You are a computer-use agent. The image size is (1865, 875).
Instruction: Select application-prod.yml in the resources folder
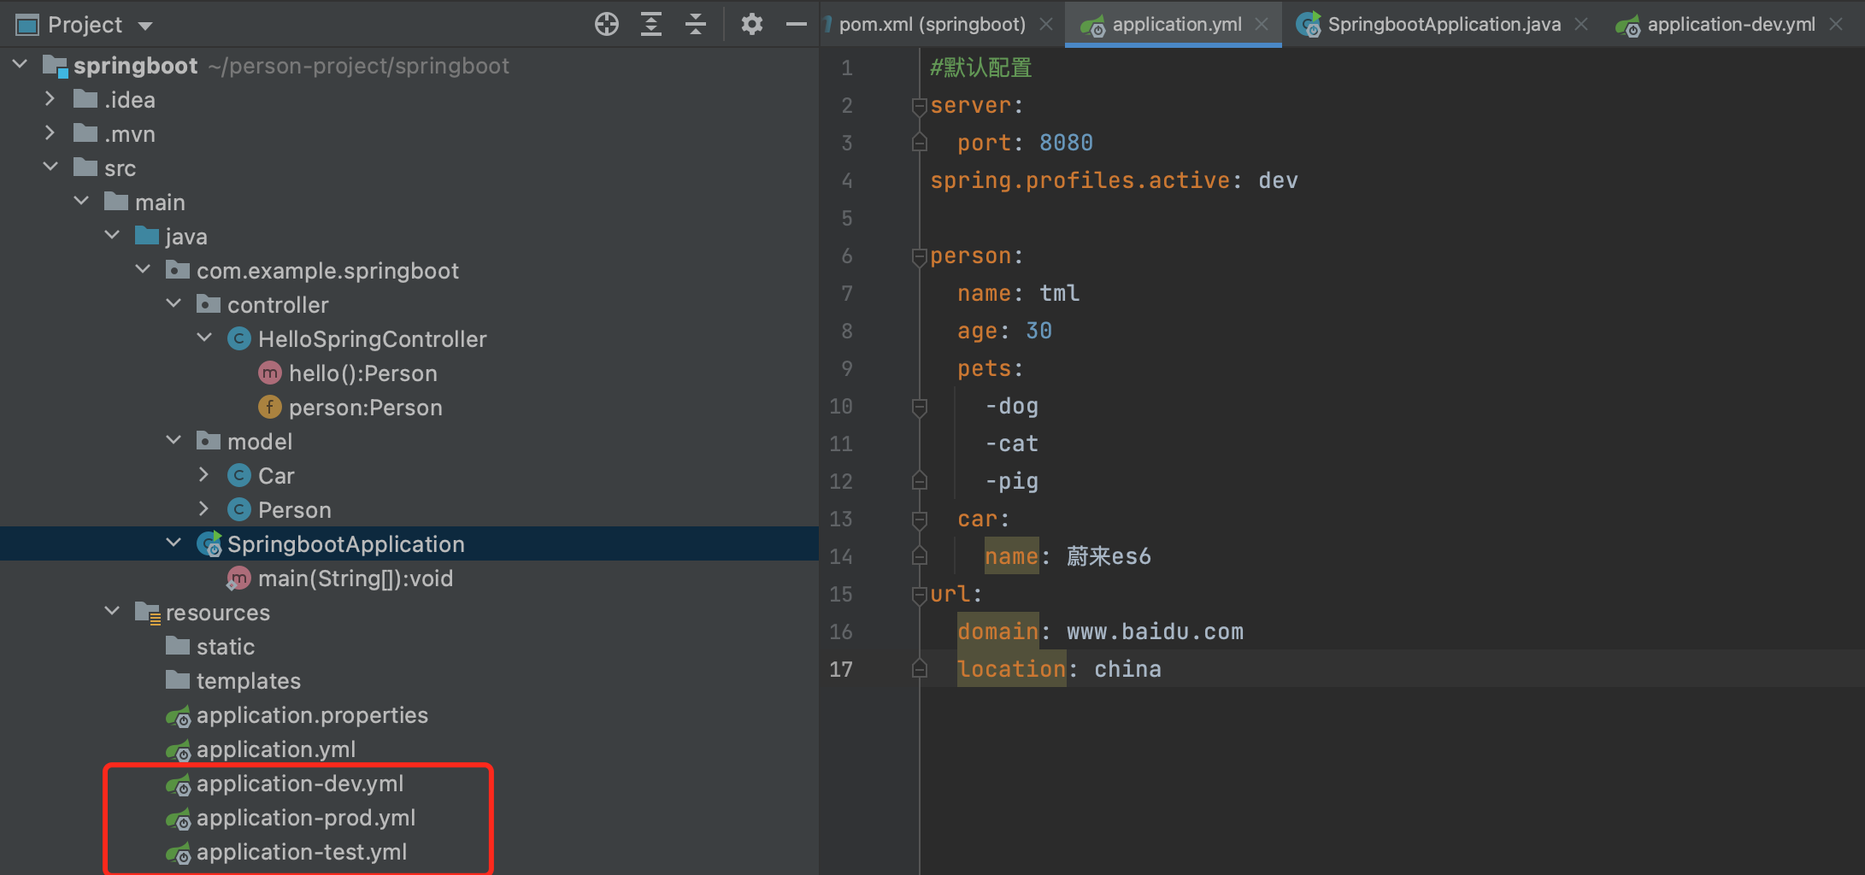click(305, 818)
